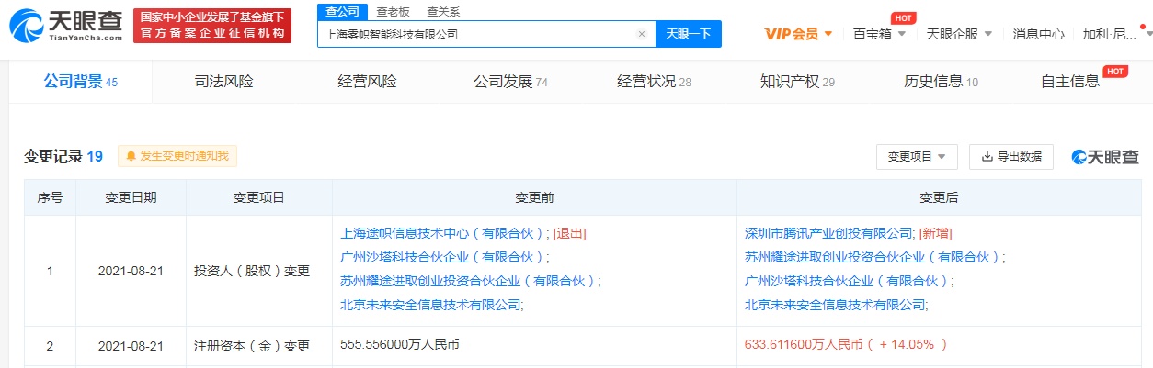Click the 555.556000万人民币 value

399,346
